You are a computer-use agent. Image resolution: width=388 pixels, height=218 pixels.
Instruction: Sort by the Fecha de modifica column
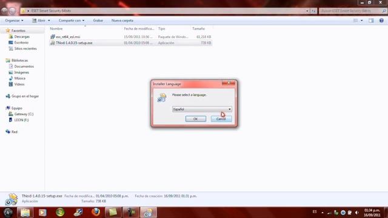(139, 28)
